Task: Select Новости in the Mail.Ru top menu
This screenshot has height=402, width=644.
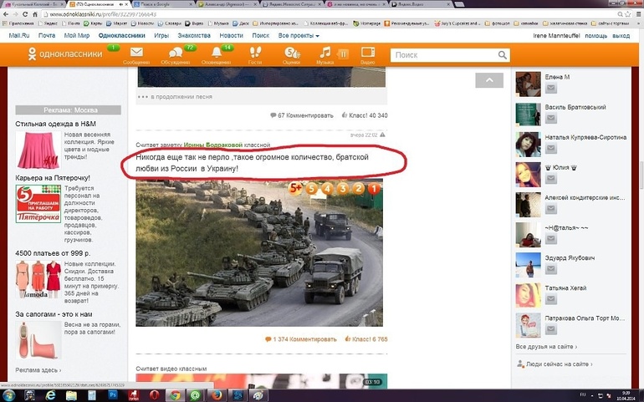Action: point(231,37)
